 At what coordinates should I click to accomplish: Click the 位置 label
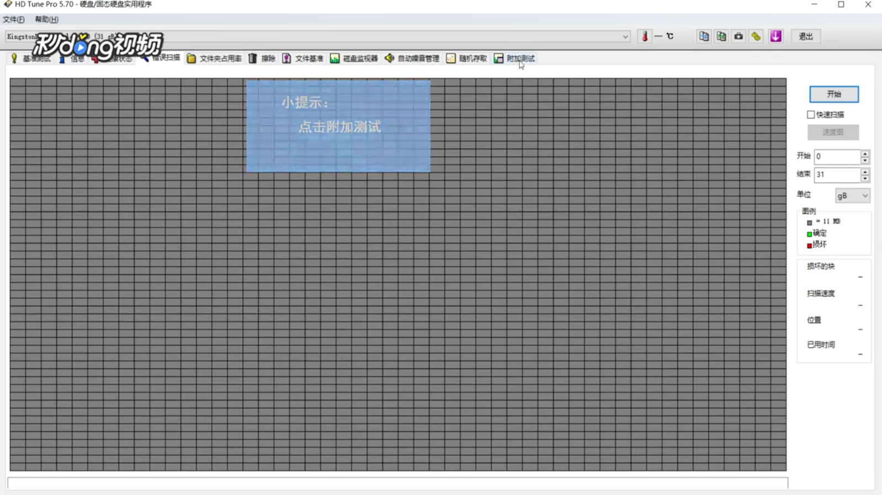pos(814,320)
